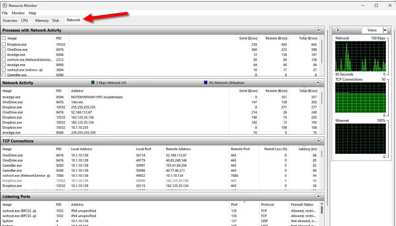Select GameBar.exe connection to 103.41.69.204
The height and width of the screenshot is (226, 396).
click(160, 165)
